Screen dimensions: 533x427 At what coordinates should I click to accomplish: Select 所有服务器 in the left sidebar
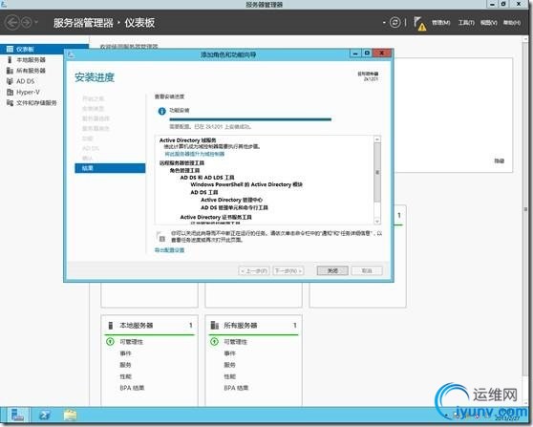(31, 71)
